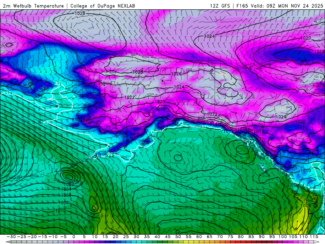Click the 60 color scale label
The image size is (325, 244).
tap(199, 237)
